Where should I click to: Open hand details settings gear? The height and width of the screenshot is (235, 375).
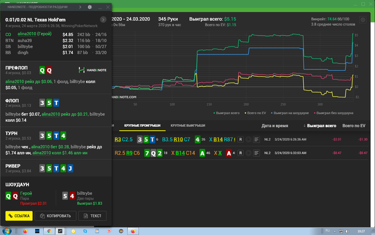tap(89, 7)
